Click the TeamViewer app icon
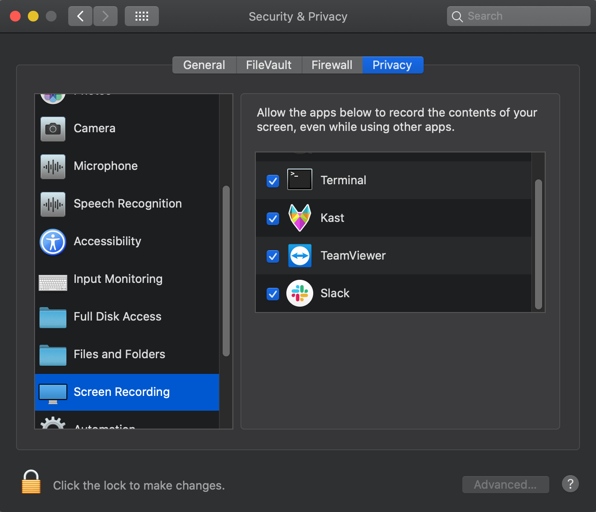The height and width of the screenshot is (512, 596). point(300,256)
